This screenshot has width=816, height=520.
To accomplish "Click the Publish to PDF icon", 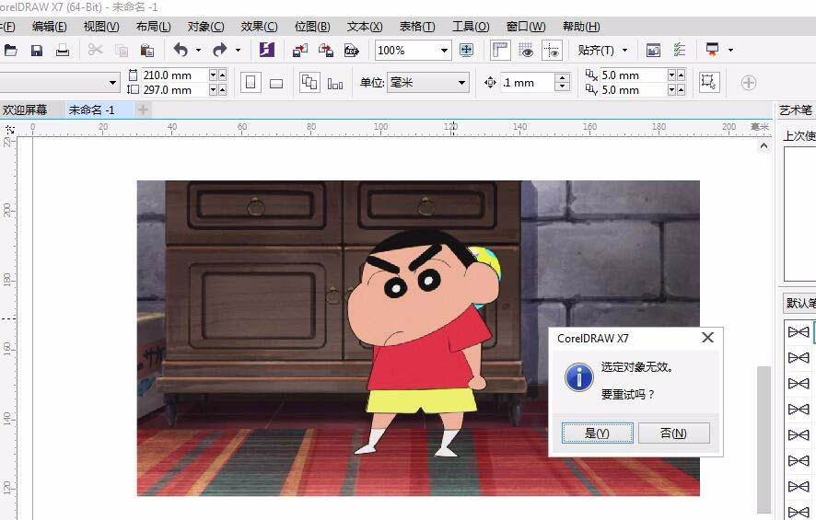I will click(x=352, y=51).
